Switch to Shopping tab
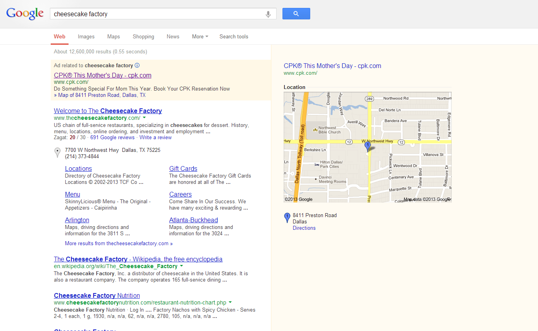538x331 pixels. coord(143,36)
